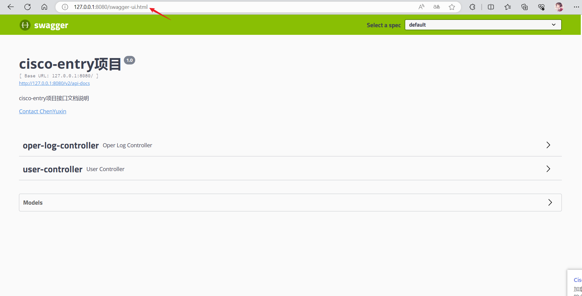The width and height of the screenshot is (582, 296).
Task: Click the site information icon
Action: click(x=65, y=7)
